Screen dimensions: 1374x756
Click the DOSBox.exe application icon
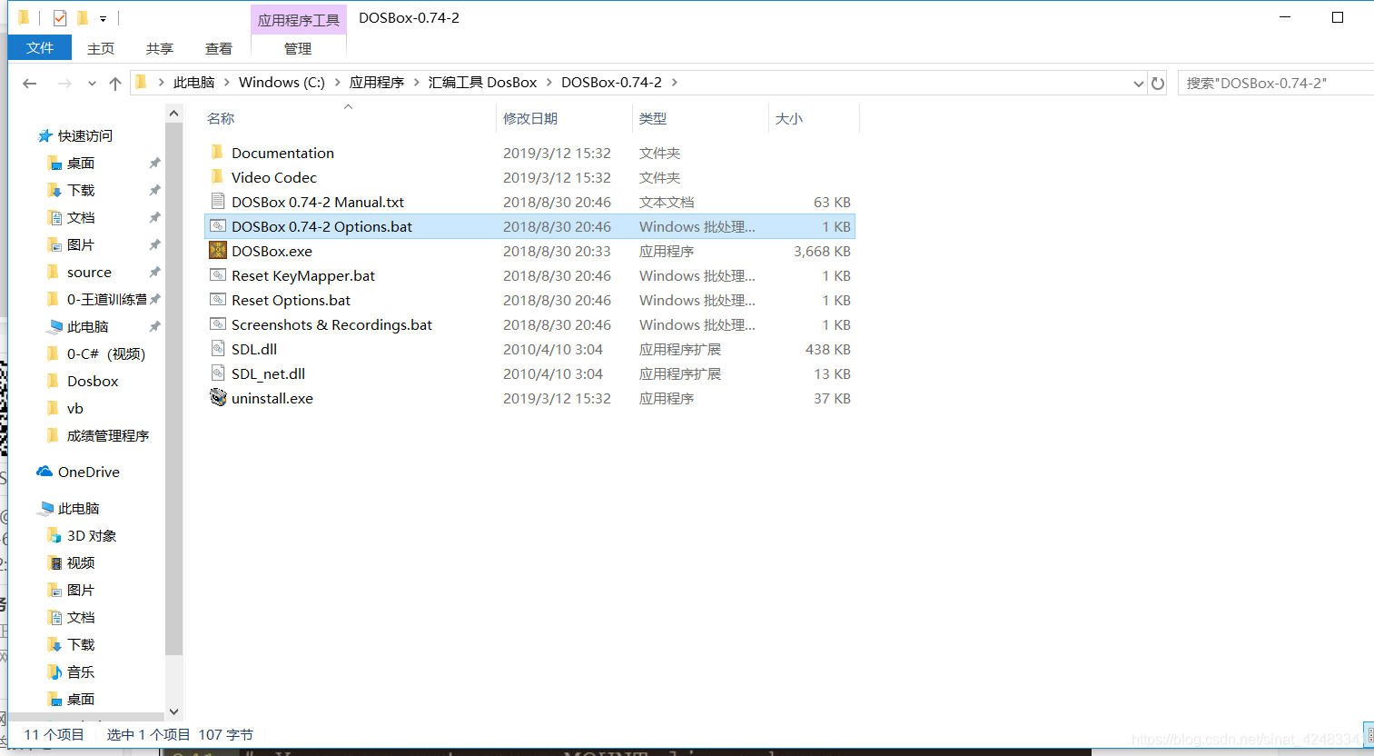tap(218, 251)
